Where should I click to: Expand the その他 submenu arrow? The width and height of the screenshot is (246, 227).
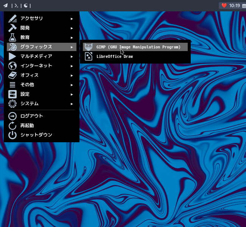tap(72, 85)
